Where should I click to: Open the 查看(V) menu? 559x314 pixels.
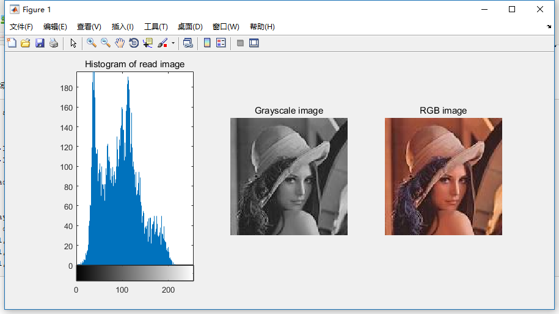(x=89, y=27)
